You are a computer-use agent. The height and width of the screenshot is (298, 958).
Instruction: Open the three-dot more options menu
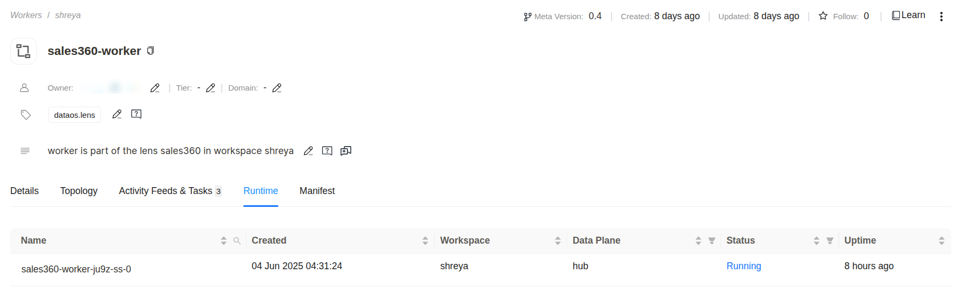coord(941,17)
